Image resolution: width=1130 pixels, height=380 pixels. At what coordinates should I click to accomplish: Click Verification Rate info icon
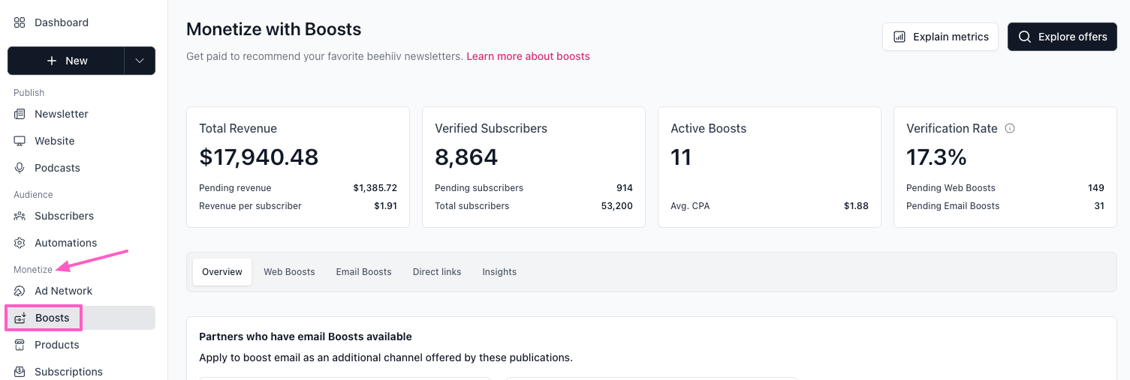click(x=1010, y=128)
